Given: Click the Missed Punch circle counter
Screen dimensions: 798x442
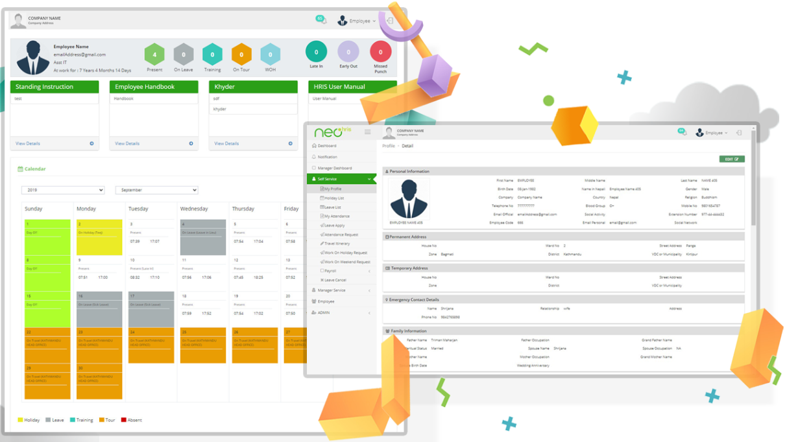Looking at the screenshot, I should point(380,52).
